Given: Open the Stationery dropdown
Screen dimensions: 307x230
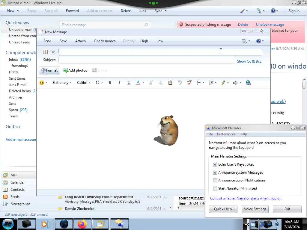Looking at the screenshot, I should point(62,83).
